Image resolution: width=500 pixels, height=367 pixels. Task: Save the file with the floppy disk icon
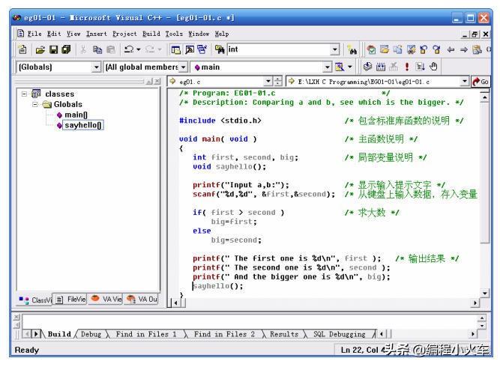(53, 49)
